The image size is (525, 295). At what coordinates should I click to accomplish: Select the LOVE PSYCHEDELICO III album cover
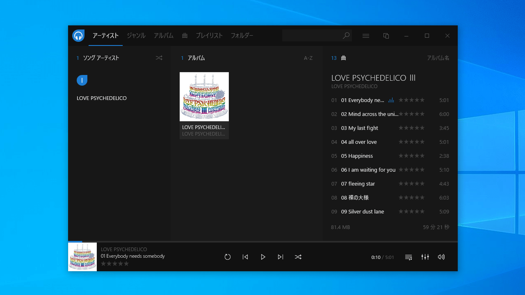204,97
